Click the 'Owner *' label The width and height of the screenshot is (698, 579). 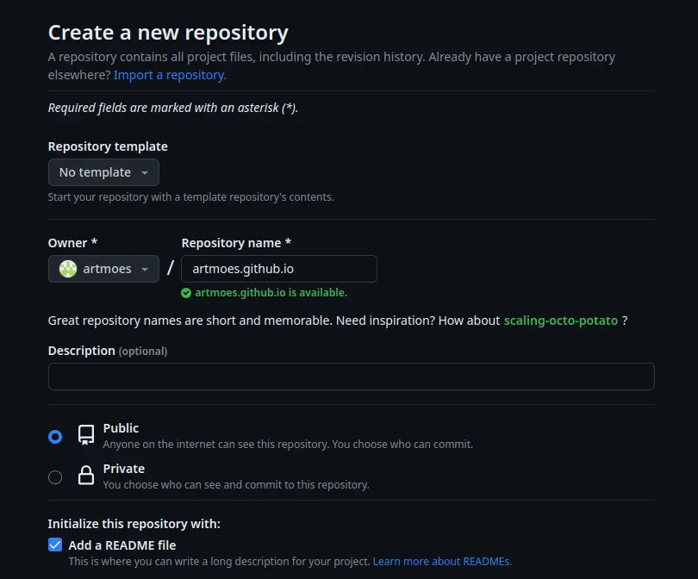72,243
